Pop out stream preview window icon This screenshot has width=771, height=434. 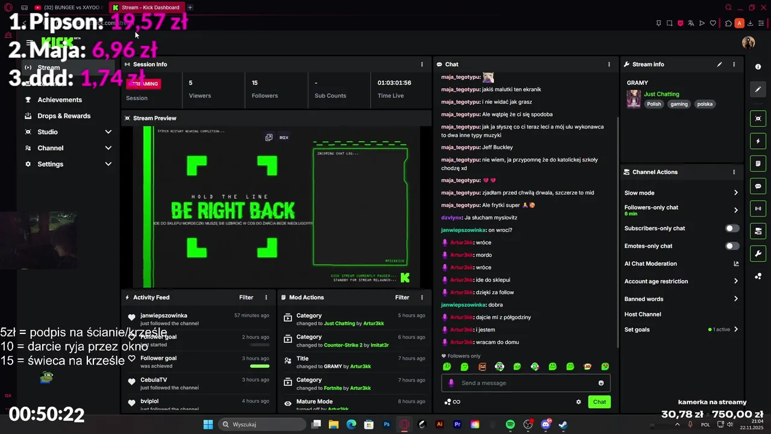coord(269,137)
